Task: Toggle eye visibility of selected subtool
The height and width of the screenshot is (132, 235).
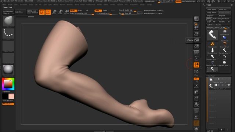Action: click(x=229, y=85)
